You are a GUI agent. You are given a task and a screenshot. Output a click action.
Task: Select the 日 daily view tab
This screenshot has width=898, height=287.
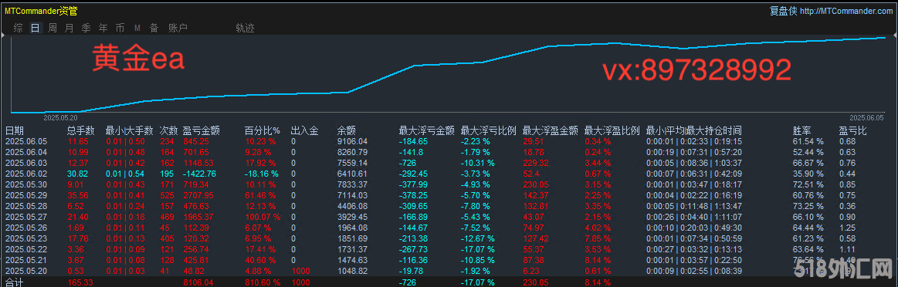pyautogui.click(x=36, y=28)
